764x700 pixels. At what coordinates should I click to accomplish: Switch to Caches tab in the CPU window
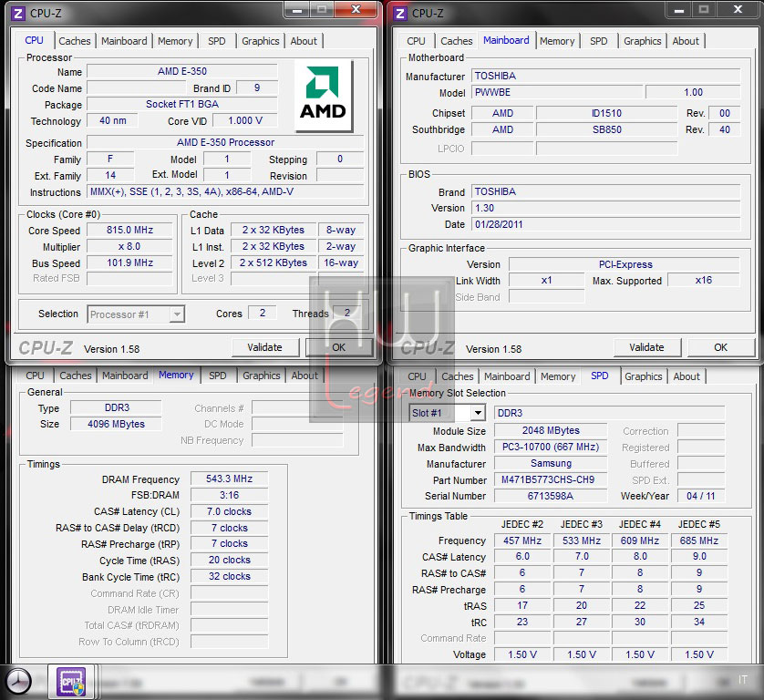(75, 41)
